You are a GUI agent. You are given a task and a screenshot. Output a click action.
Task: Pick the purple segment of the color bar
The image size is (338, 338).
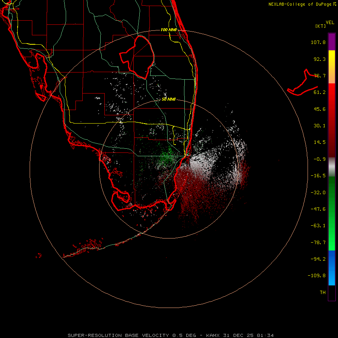(332, 42)
